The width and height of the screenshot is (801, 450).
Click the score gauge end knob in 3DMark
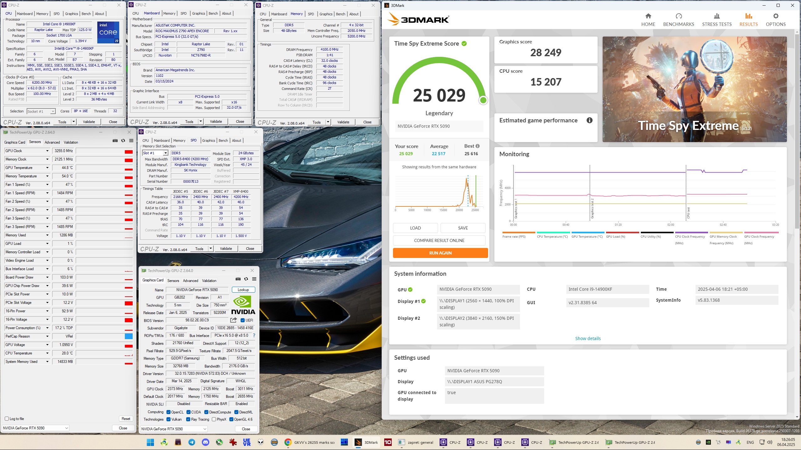(483, 100)
